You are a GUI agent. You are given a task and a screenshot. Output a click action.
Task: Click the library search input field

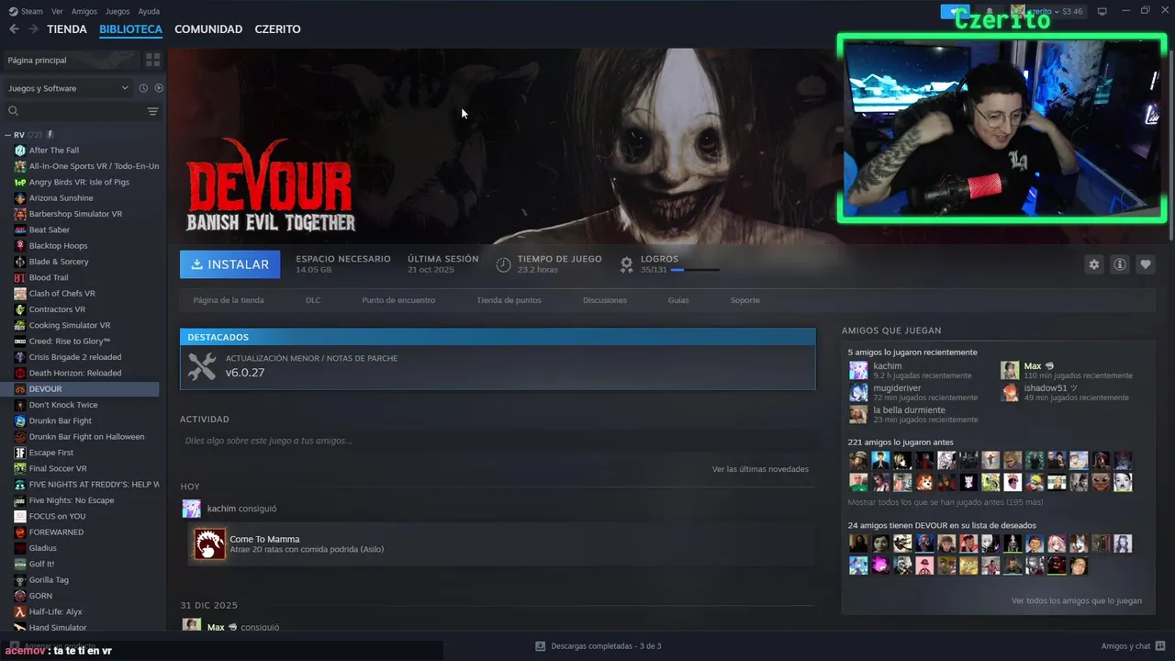click(83, 111)
